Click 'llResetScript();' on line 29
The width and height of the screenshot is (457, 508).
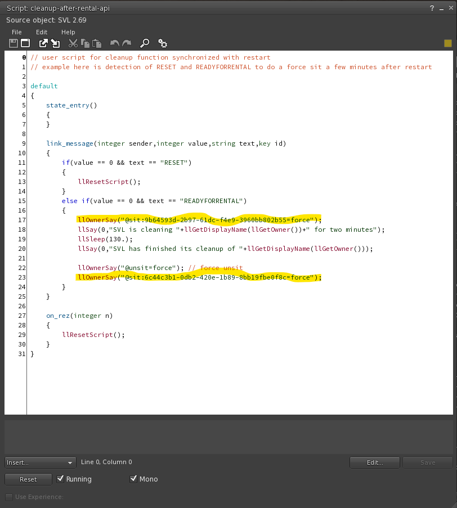[x=93, y=335]
